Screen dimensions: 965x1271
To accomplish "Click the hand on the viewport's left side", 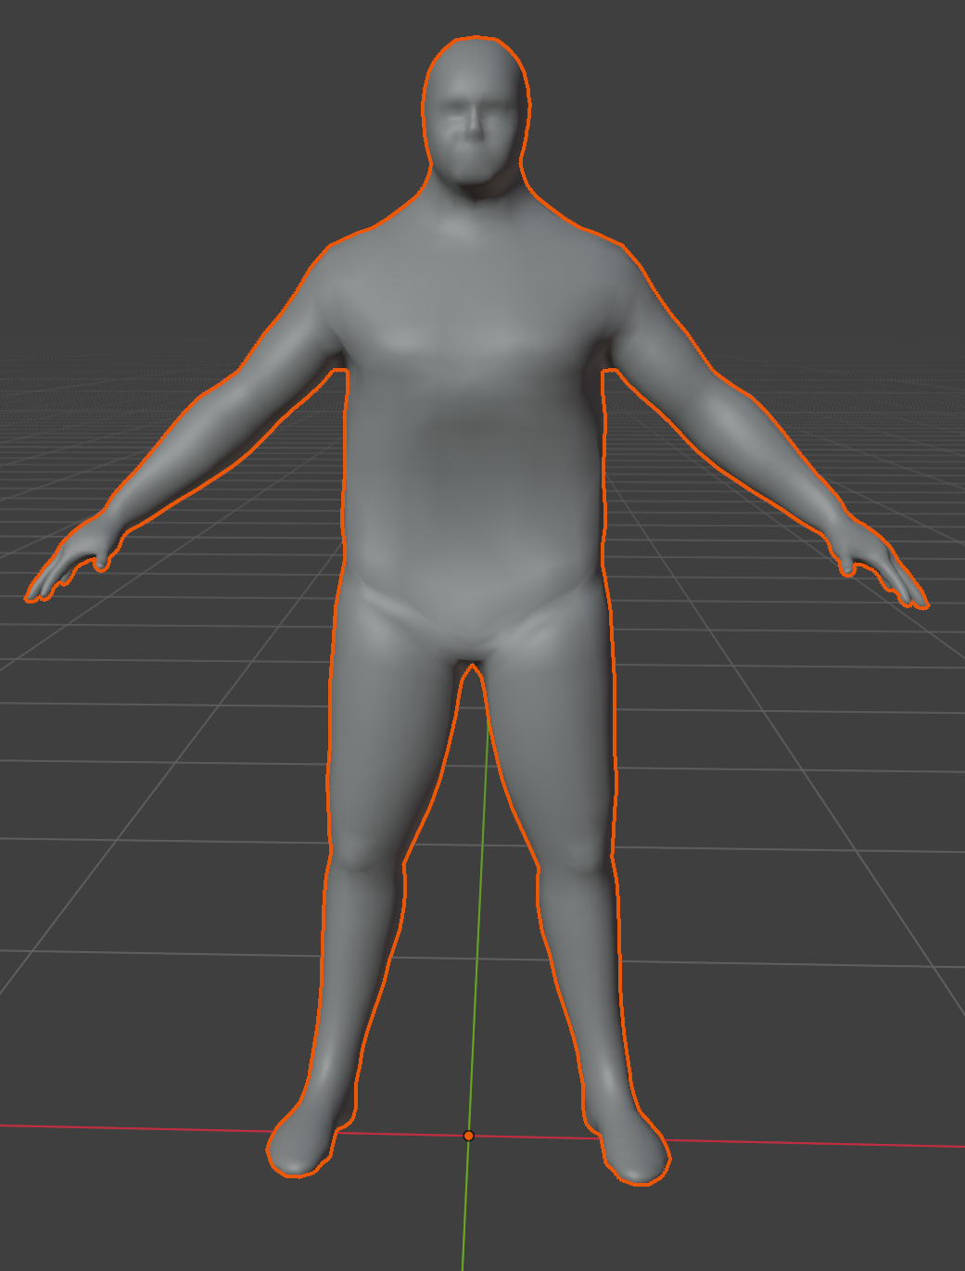I will [70, 564].
